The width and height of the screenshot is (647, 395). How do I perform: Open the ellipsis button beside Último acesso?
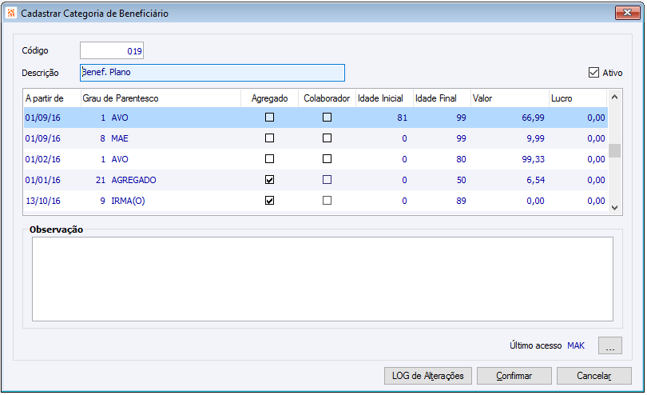609,346
